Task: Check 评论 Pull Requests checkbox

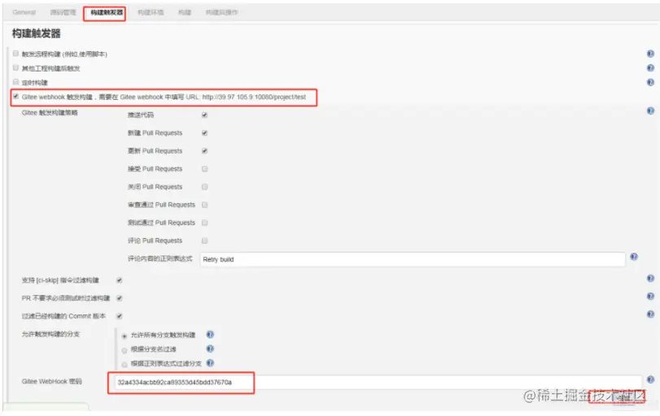Action: tap(204, 240)
